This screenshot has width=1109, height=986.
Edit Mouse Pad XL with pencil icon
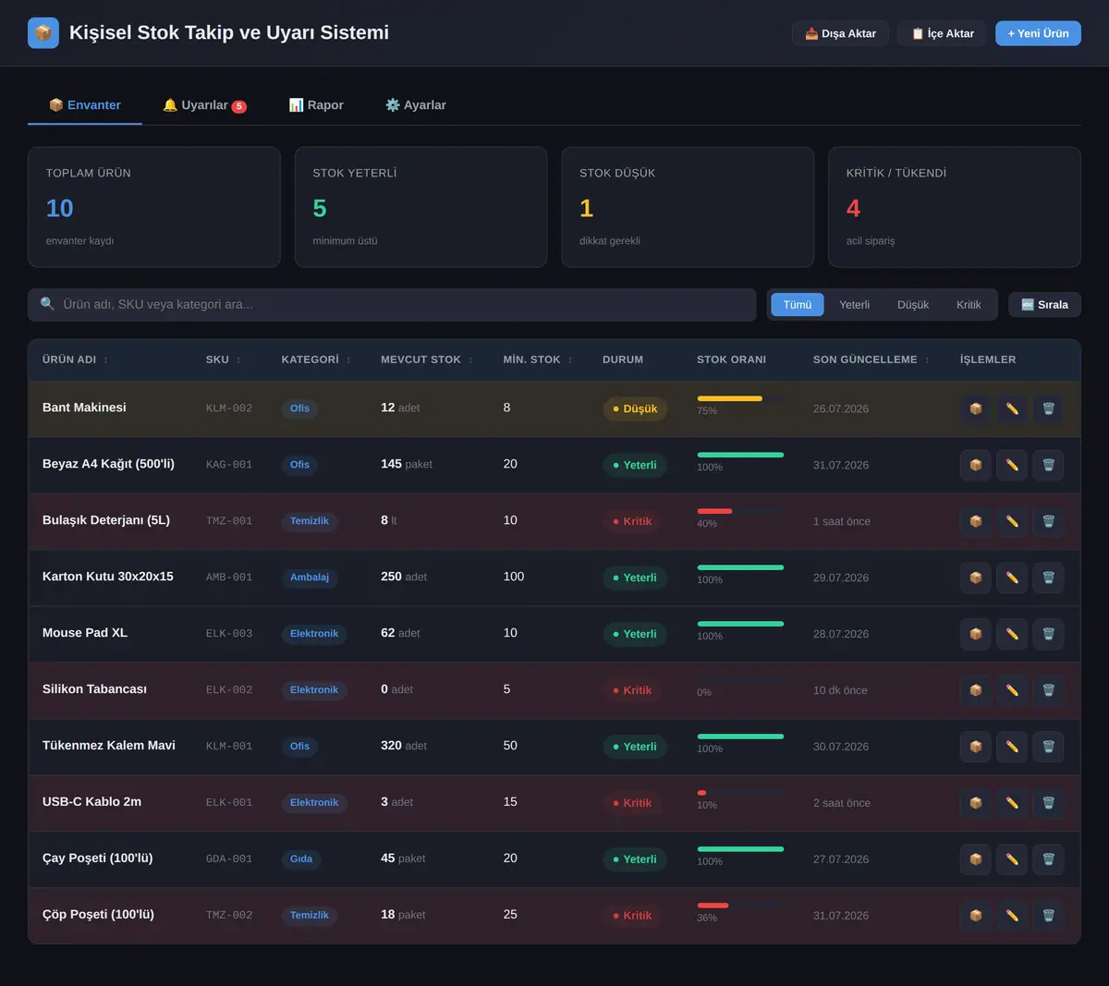[x=1012, y=634]
